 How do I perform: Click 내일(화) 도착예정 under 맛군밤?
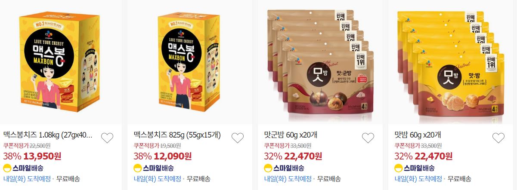click(287, 179)
